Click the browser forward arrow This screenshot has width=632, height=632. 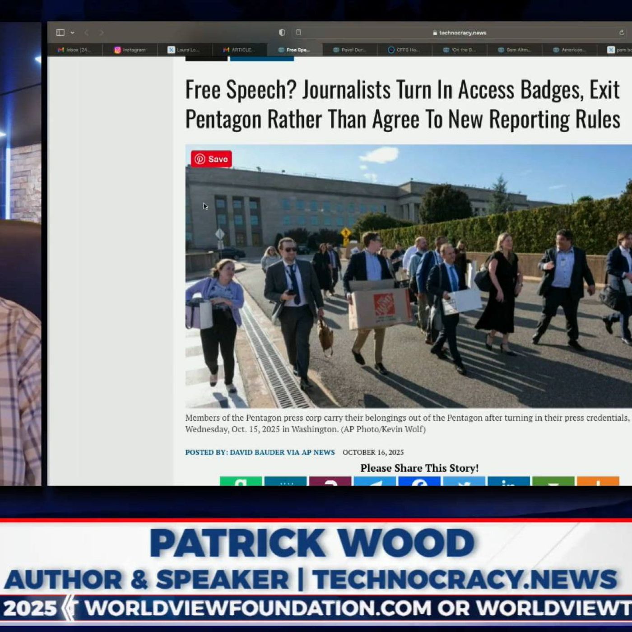click(101, 33)
